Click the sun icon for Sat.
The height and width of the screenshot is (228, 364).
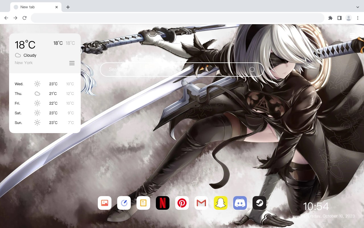click(x=37, y=113)
